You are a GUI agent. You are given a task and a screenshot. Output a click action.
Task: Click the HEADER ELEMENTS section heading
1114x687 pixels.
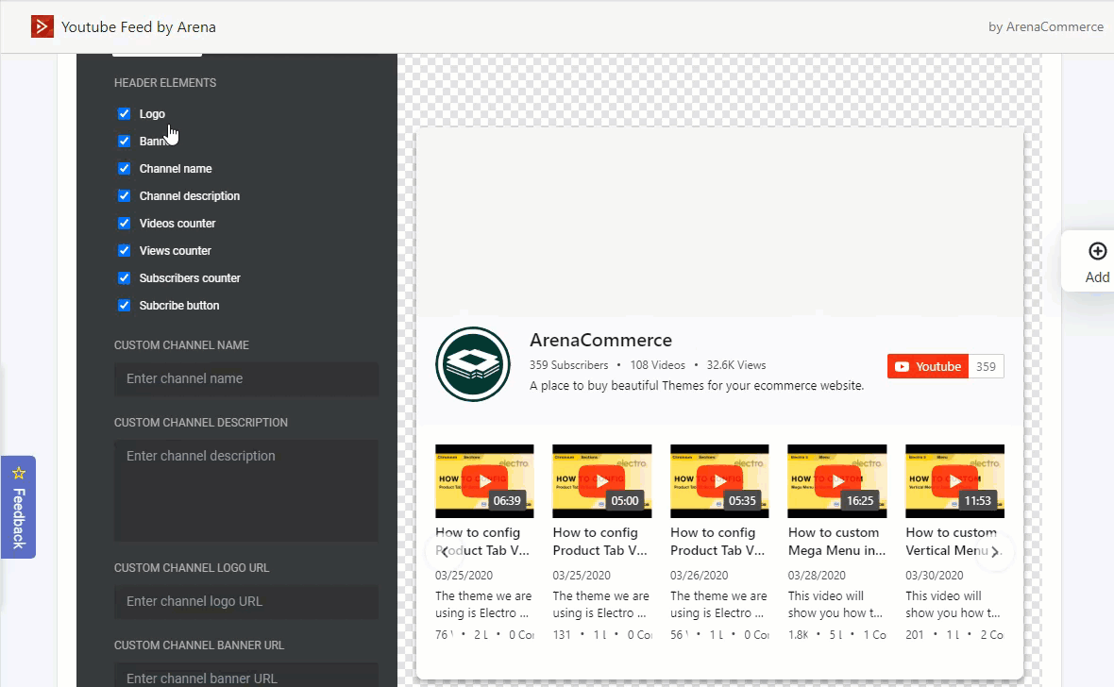pyautogui.click(x=165, y=83)
